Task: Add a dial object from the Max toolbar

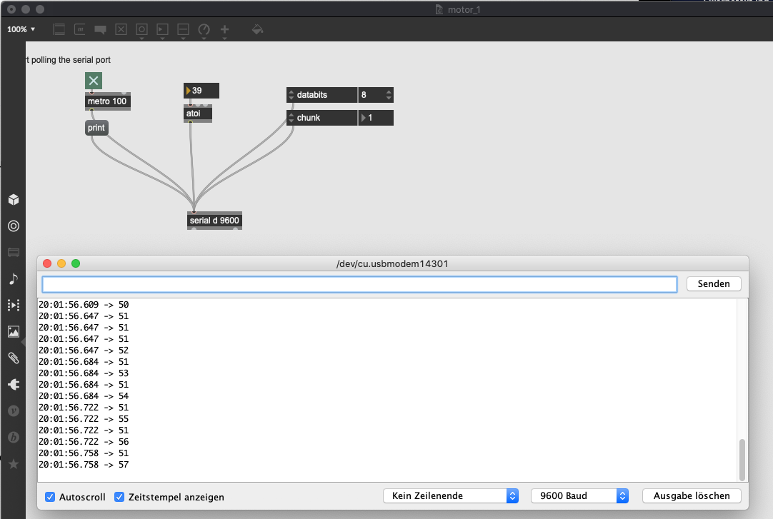Action: pos(204,29)
